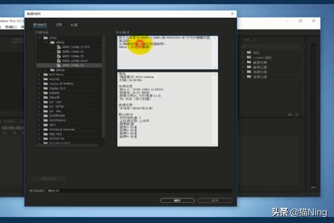Click the new bin icon in Effects panel
This screenshot has width=334, height=223.
pyautogui.click(x=289, y=115)
